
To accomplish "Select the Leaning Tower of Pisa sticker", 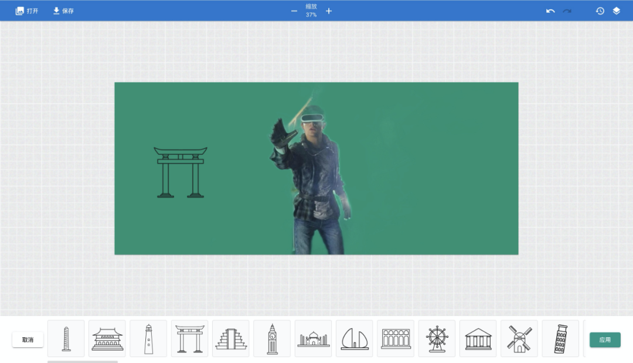I will tap(560, 339).
